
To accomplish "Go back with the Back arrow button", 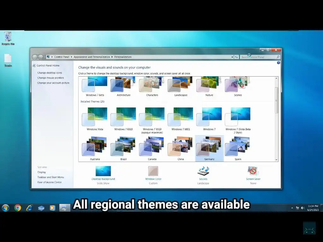I will [35, 57].
